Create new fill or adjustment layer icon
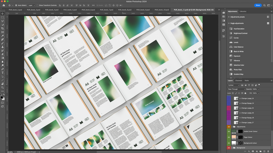273x153 pixels. coord(257,151)
